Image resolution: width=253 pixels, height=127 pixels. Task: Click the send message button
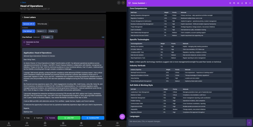249,123
